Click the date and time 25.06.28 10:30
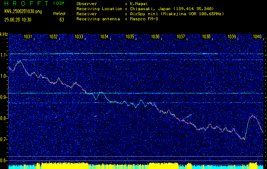Viewport: 267px width, 169px height. pos(18,20)
